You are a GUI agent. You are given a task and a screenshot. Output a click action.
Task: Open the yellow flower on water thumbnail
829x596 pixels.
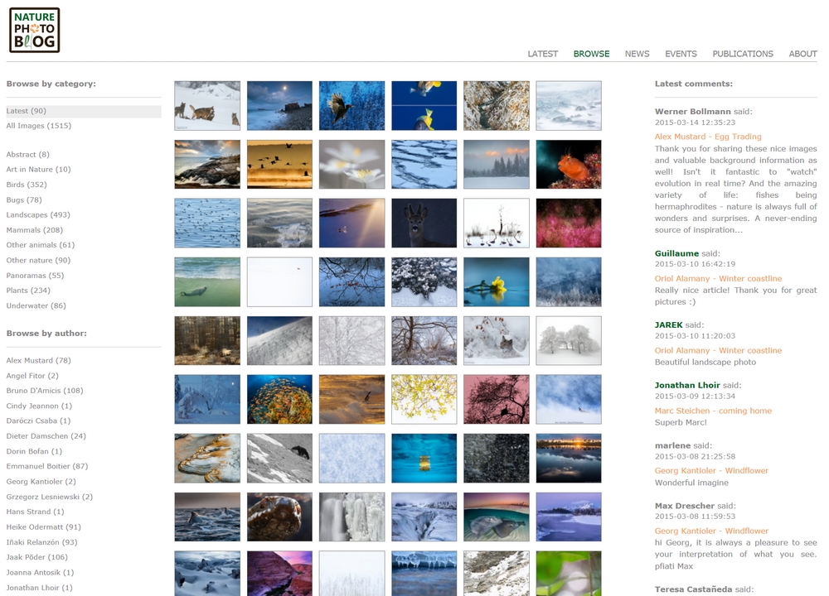coord(497,282)
